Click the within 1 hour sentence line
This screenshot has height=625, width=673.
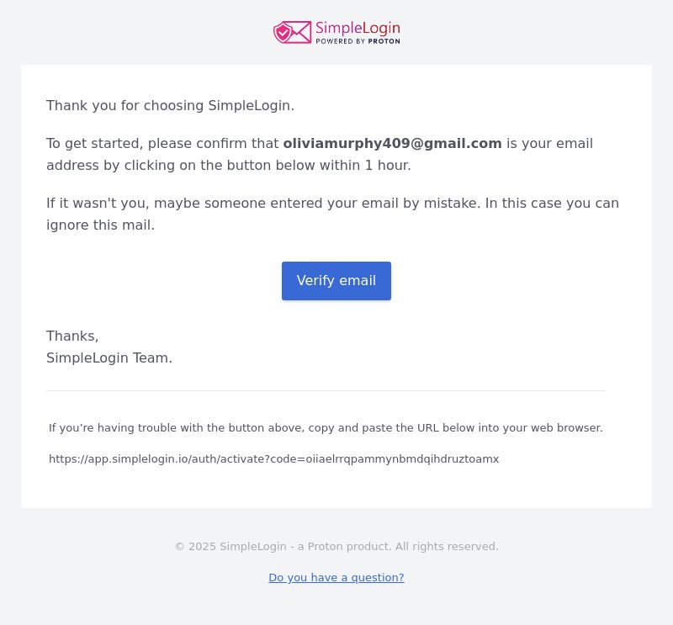(x=228, y=165)
